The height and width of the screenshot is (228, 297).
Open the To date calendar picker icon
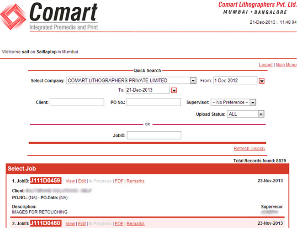coord(174,90)
